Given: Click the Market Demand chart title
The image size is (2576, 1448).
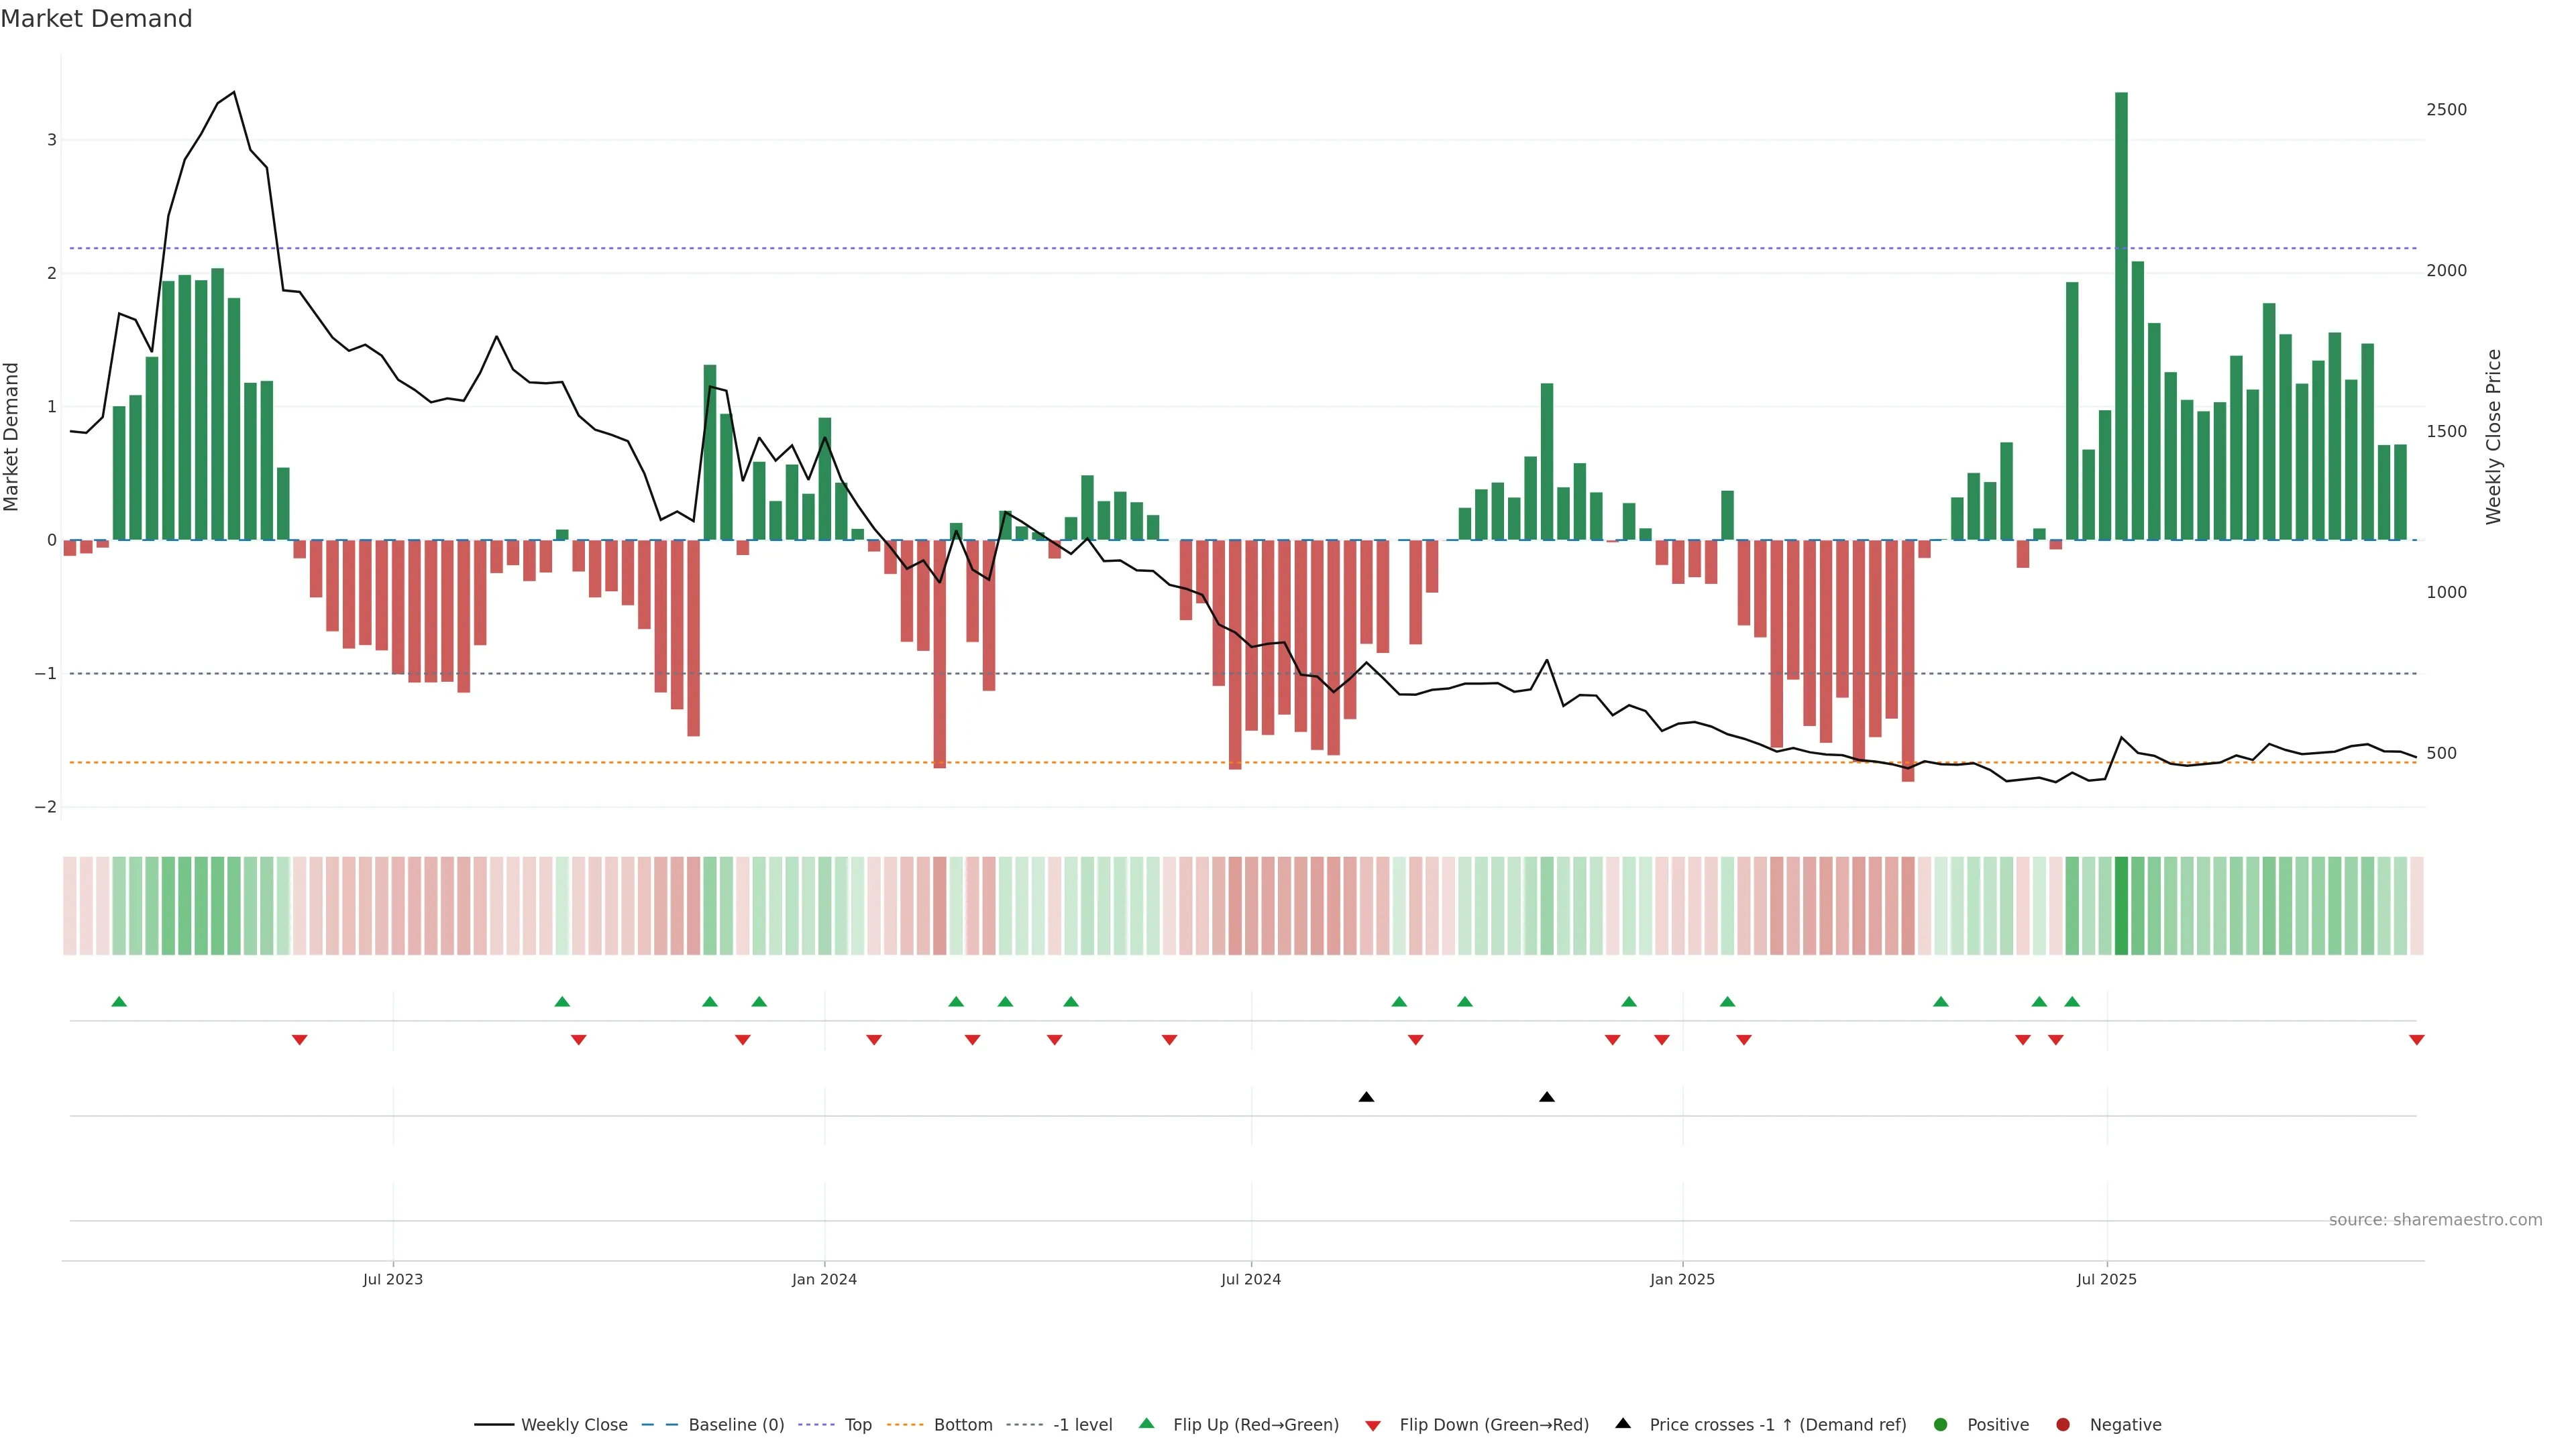Looking at the screenshot, I should pos(96,19).
